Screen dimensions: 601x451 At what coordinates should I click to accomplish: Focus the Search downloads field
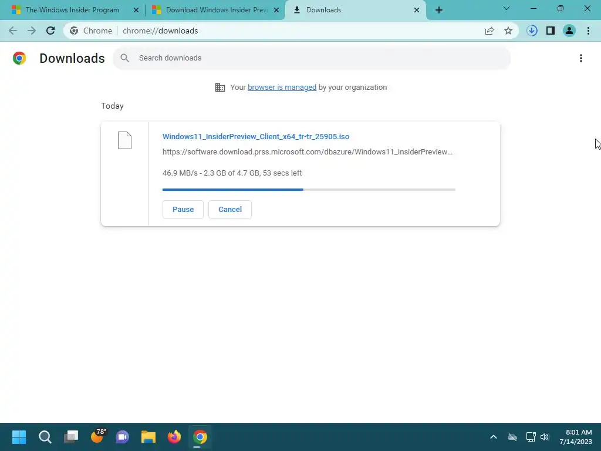pyautogui.click(x=311, y=58)
